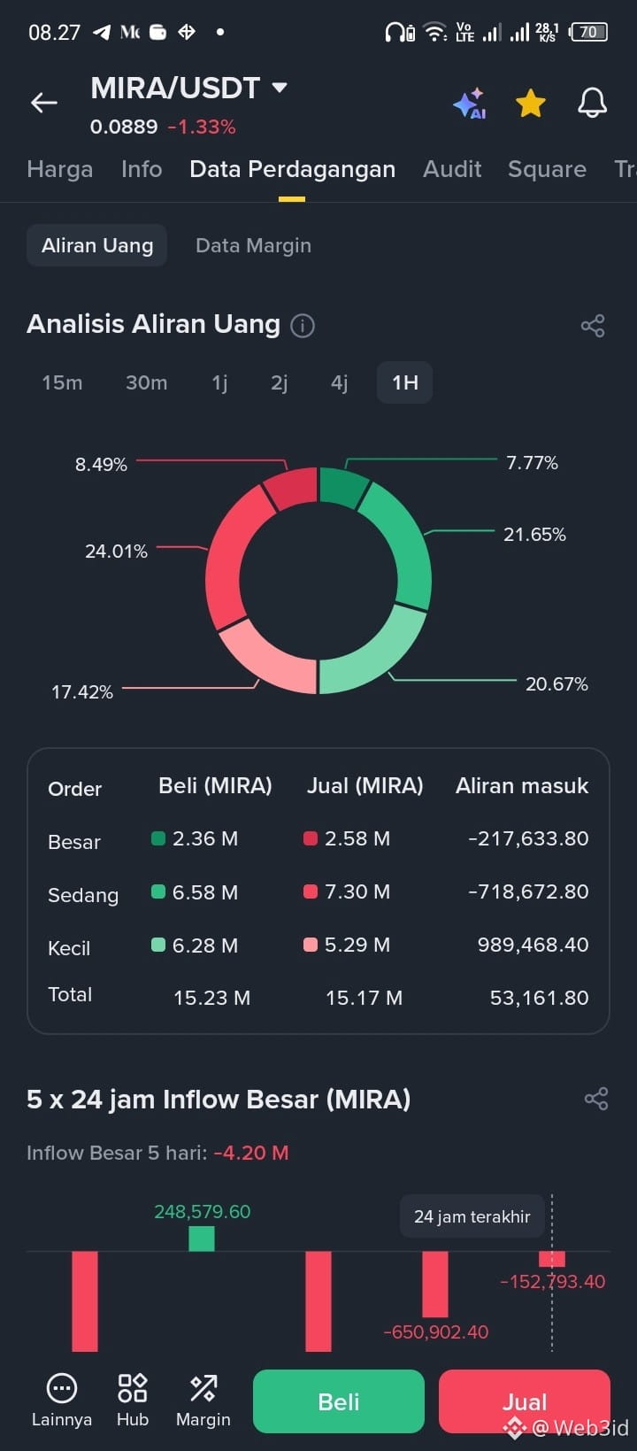Select the 1j time interval

pyautogui.click(x=219, y=382)
